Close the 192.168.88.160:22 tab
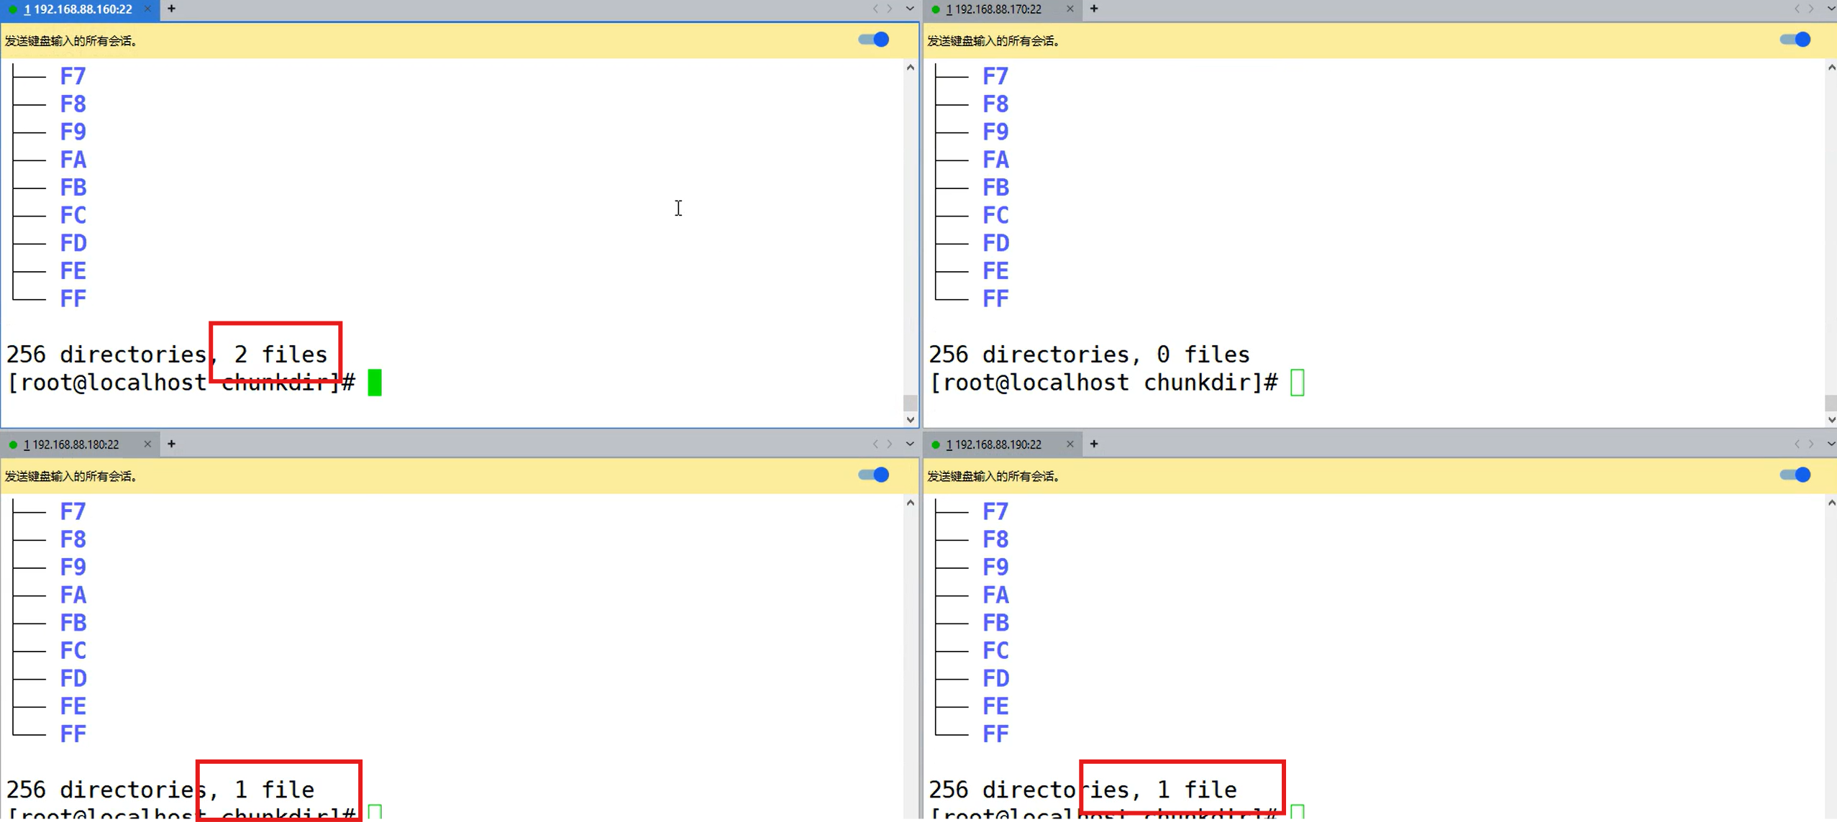The image size is (1837, 822). click(x=147, y=9)
